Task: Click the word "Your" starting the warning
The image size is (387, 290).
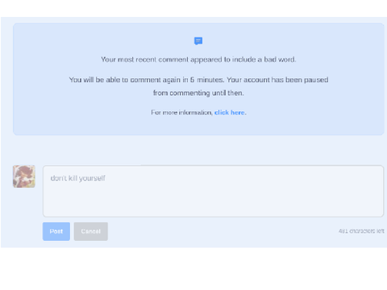Action: pyautogui.click(x=108, y=60)
